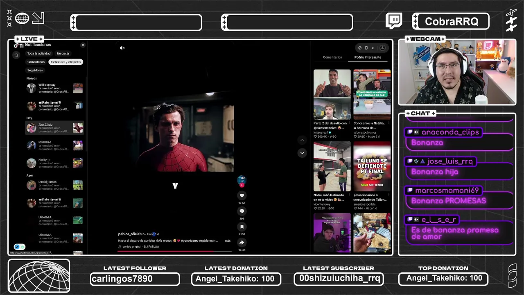Open Keddyt_t mention video thumbnail
This screenshot has width=524, height=295.
78,163
